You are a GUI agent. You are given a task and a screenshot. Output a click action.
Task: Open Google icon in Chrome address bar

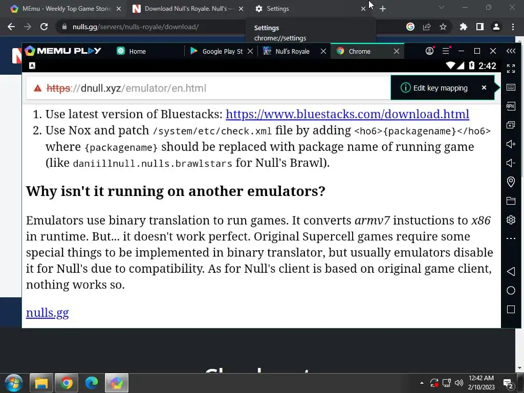pos(410,27)
